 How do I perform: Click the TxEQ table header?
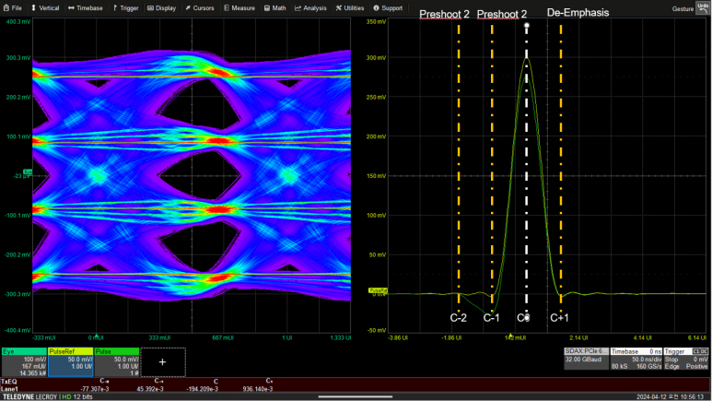[8, 382]
